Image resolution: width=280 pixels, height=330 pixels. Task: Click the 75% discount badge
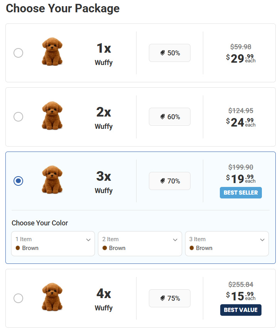170,298
